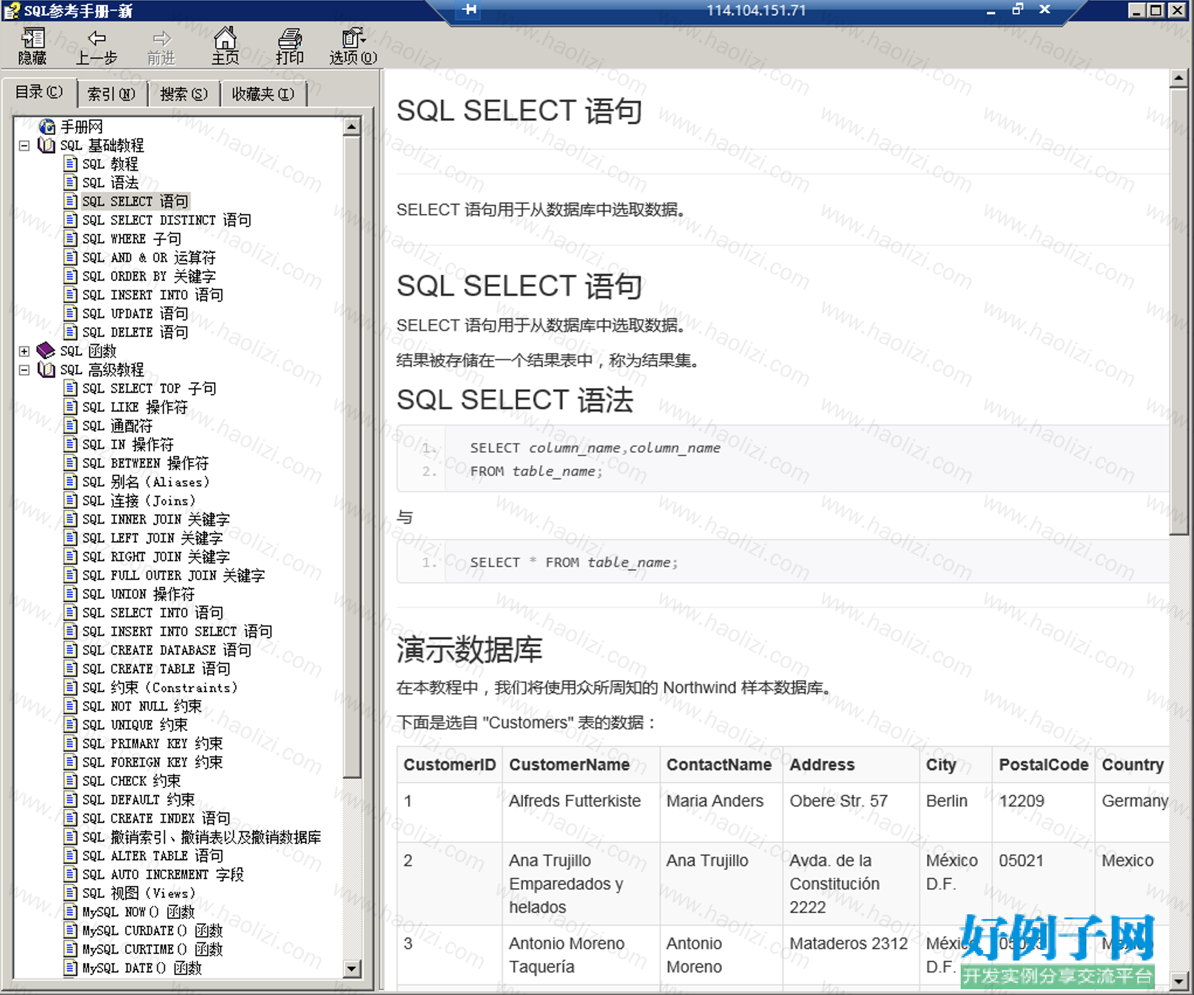Screen dimensions: 1194x995
Task: Switch to the 索引 (Index) tab
Action: coord(111,94)
